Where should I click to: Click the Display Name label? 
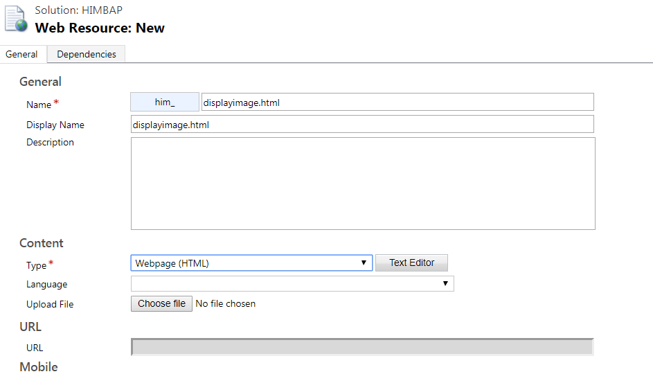pyautogui.click(x=55, y=125)
